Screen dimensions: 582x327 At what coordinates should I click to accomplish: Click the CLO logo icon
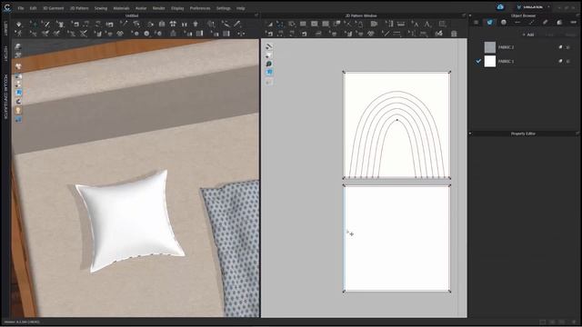click(x=7, y=7)
